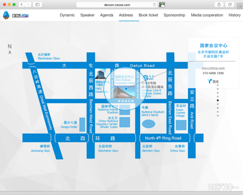
Task: Click the Anhui Qiao label
Action: coord(177,150)
